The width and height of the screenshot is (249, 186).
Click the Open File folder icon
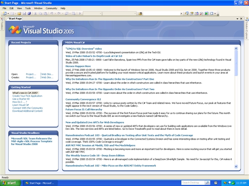pyautogui.click(x=19, y=14)
